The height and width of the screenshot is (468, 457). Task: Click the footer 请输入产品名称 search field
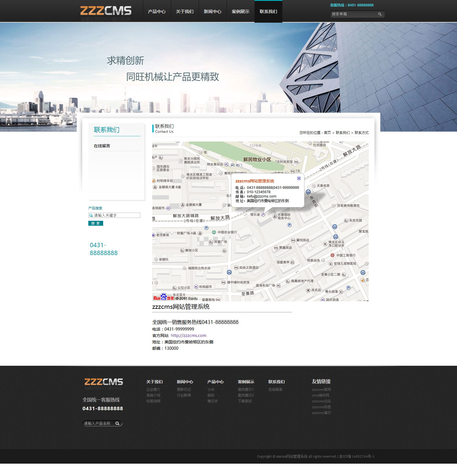click(99, 423)
